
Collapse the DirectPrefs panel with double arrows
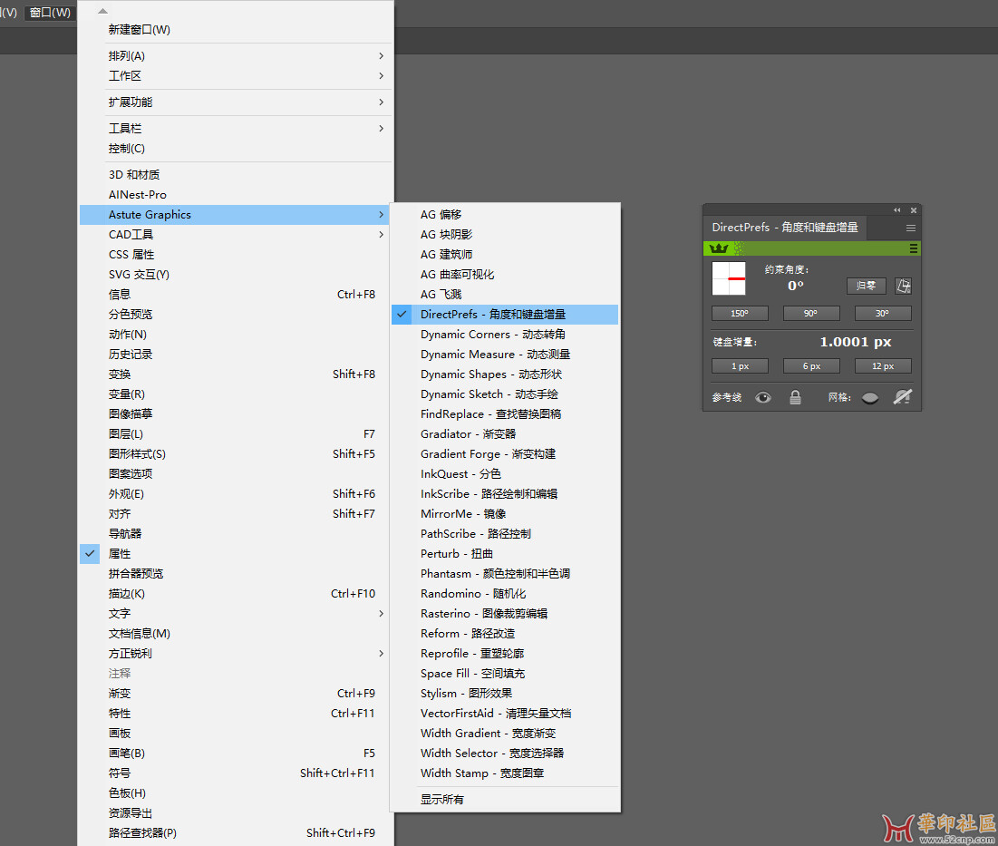(x=896, y=210)
